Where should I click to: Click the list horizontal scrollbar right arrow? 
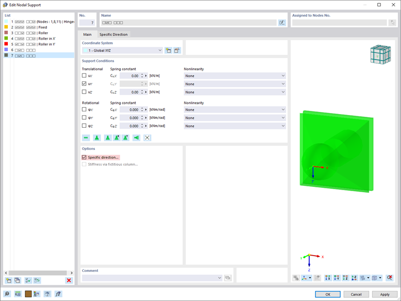pyautogui.click(x=71, y=273)
